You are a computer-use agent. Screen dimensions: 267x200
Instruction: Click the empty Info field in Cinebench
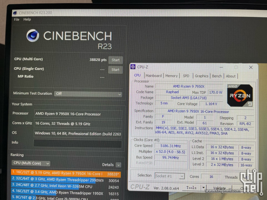pos(78,143)
